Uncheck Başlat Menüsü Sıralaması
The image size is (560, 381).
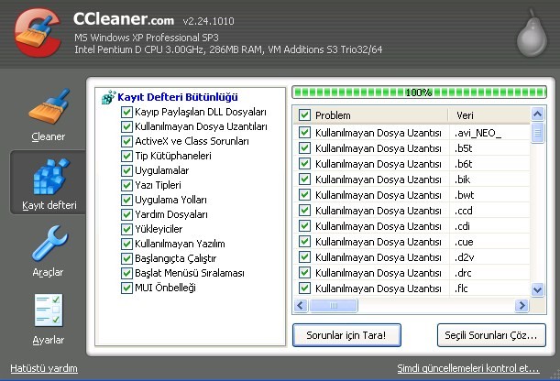coord(126,273)
